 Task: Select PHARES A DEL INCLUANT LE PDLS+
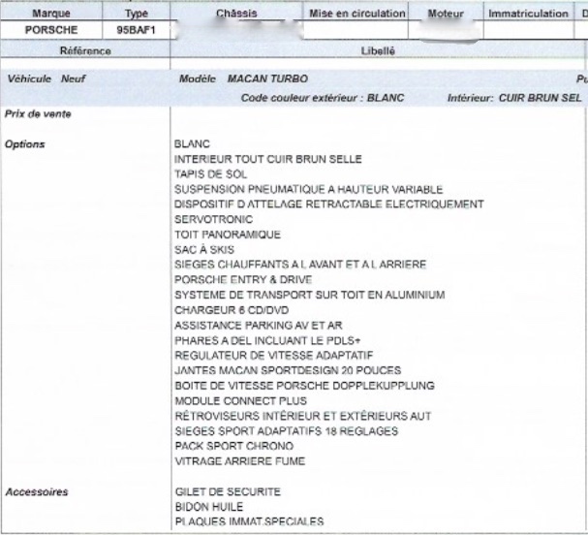[267, 340]
